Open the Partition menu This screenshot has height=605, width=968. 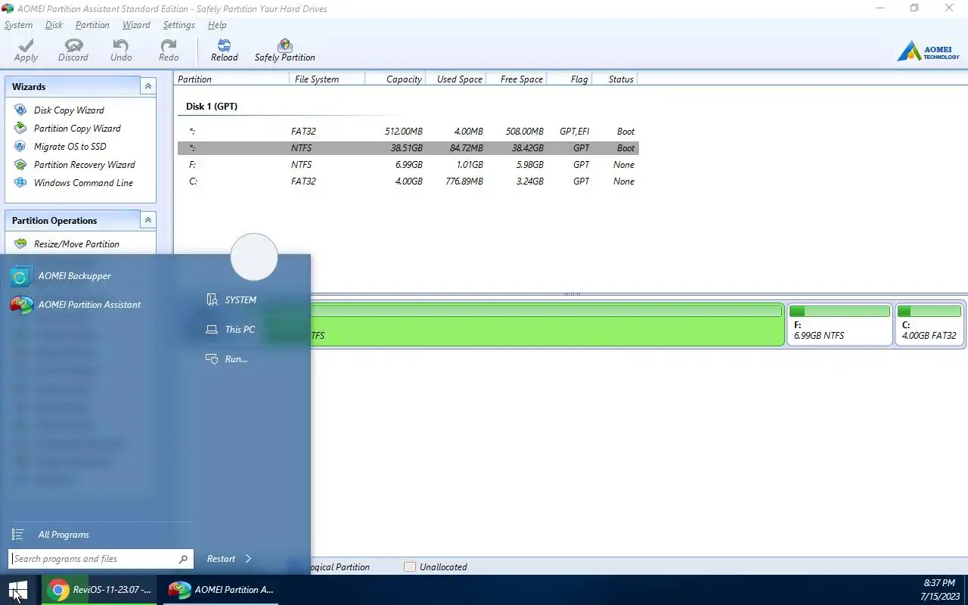click(x=92, y=25)
